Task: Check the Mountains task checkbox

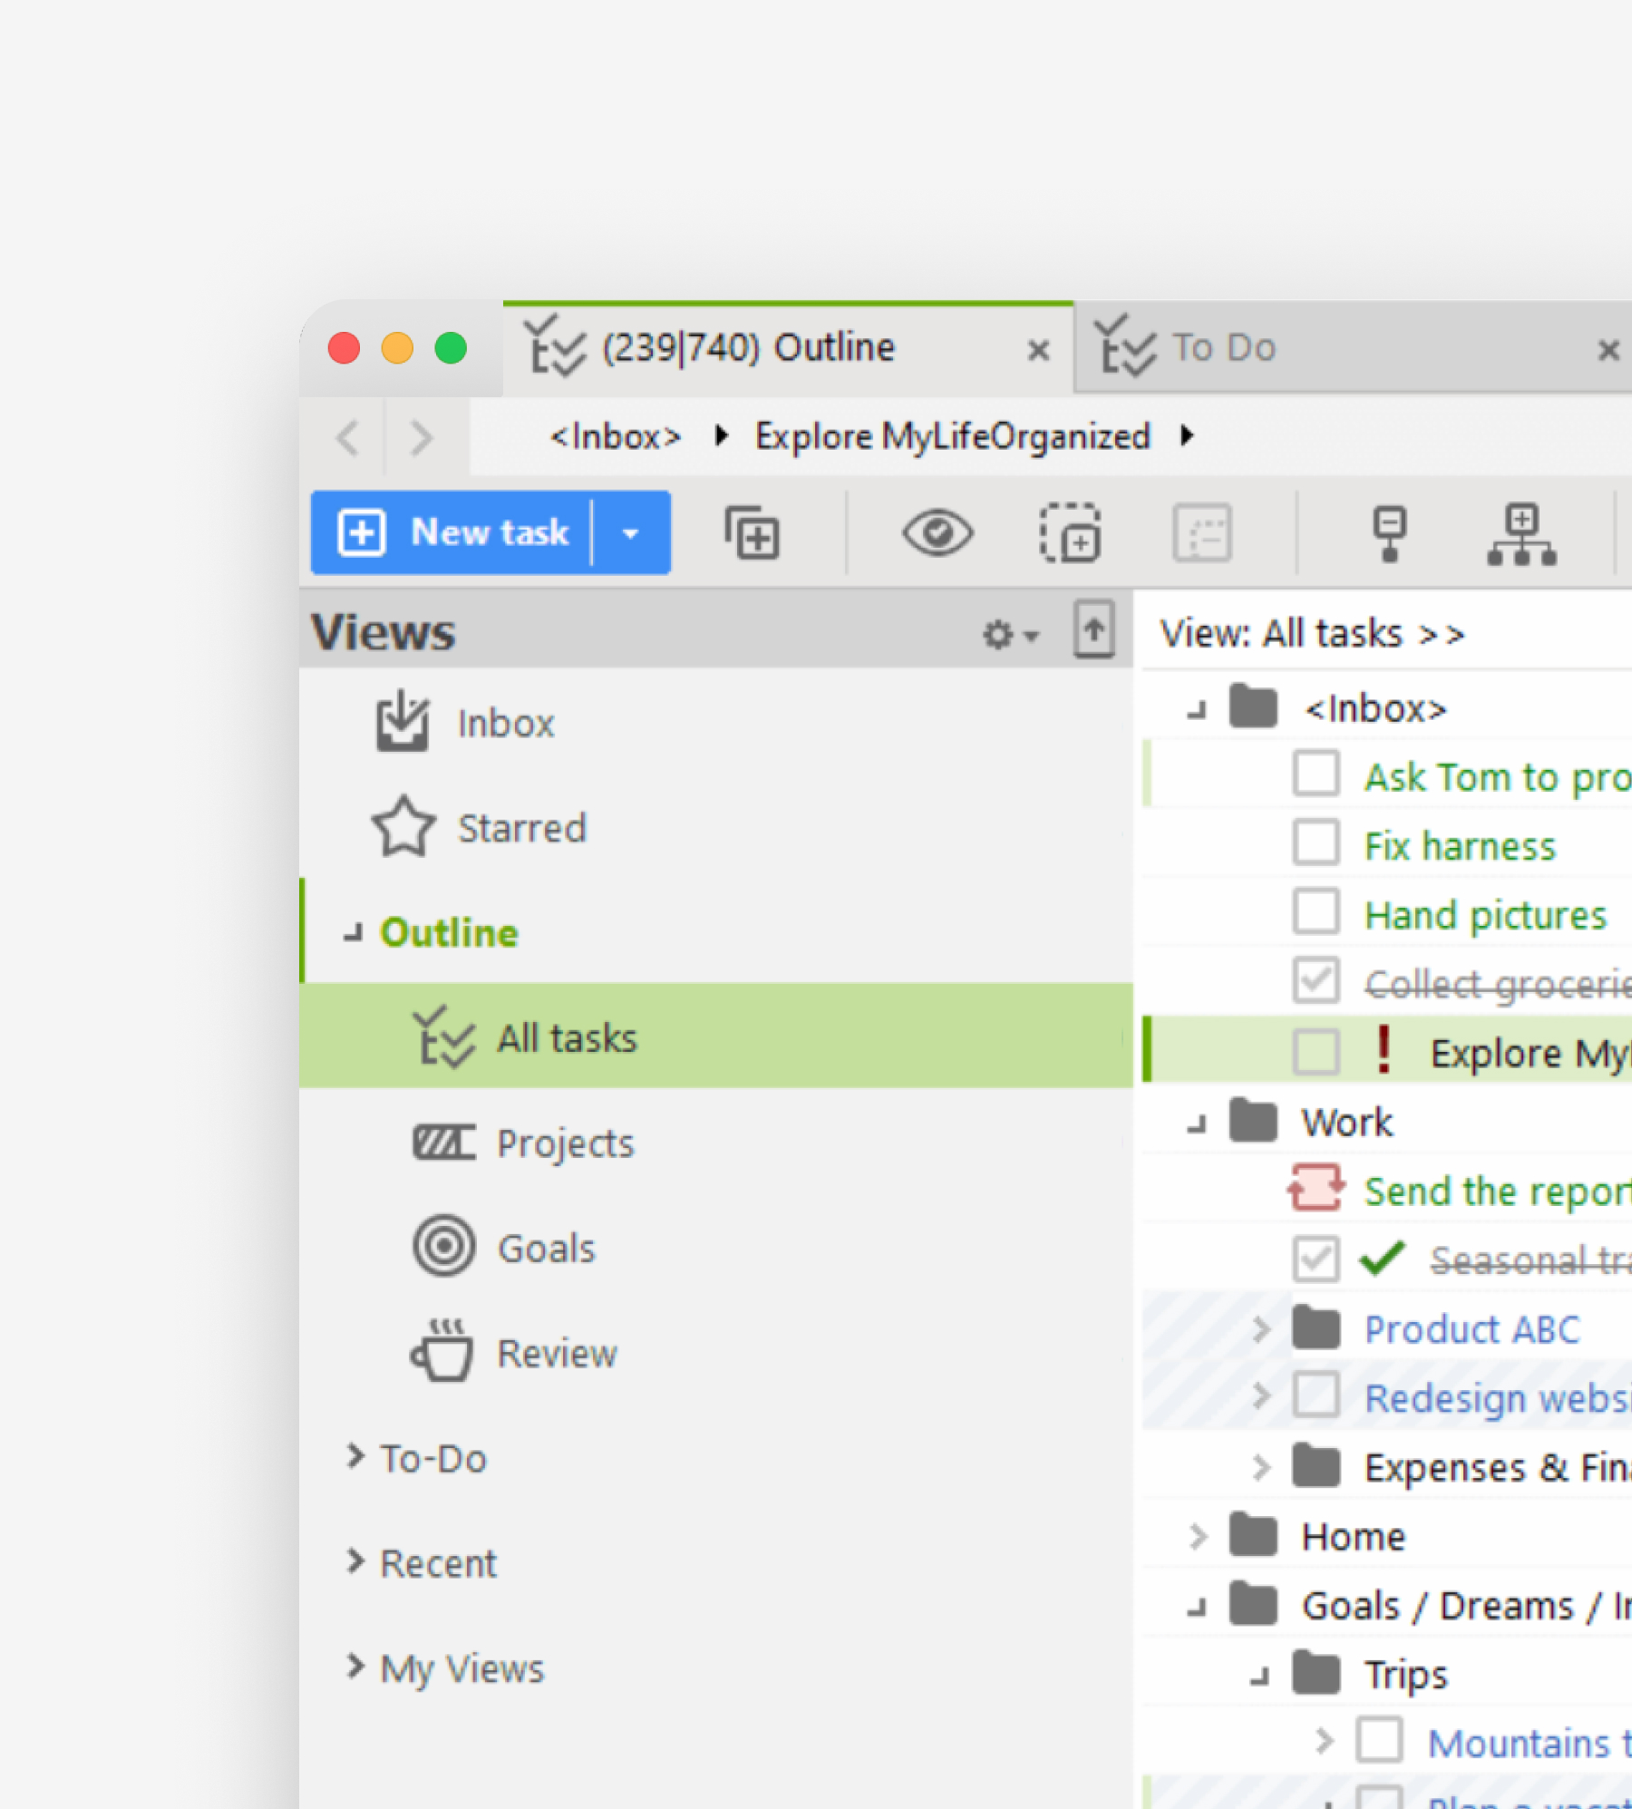Action: pos(1379,1738)
